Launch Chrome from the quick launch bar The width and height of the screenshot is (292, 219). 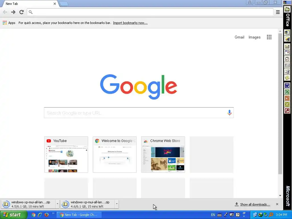point(33,215)
